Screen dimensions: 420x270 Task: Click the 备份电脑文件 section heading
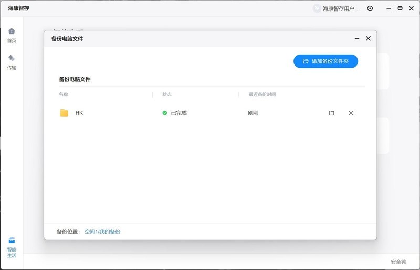click(75, 79)
